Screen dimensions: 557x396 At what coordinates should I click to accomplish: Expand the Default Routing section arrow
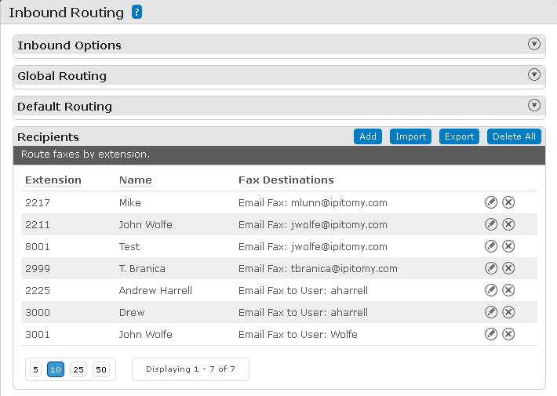(534, 105)
